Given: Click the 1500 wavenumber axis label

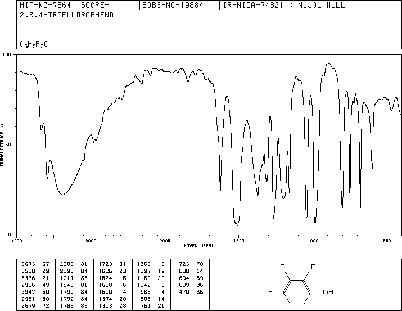Looking at the screenshot, I should [x=239, y=241].
